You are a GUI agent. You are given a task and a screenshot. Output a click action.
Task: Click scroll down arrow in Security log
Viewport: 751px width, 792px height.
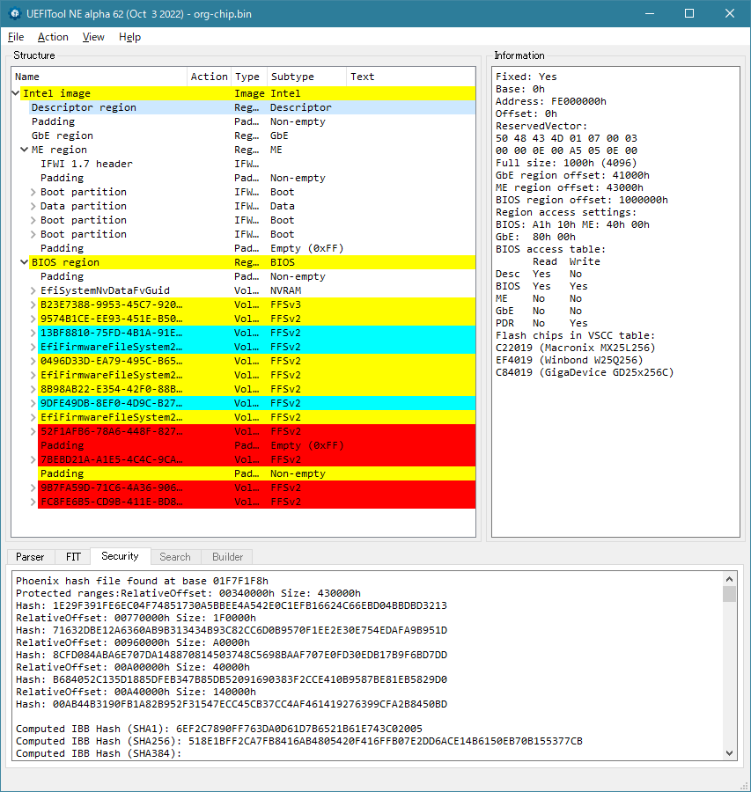click(729, 753)
